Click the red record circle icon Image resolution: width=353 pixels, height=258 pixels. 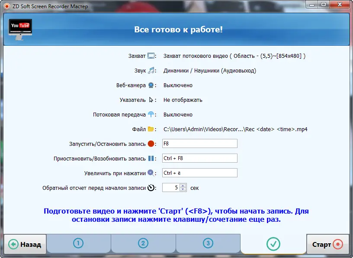click(x=151, y=143)
